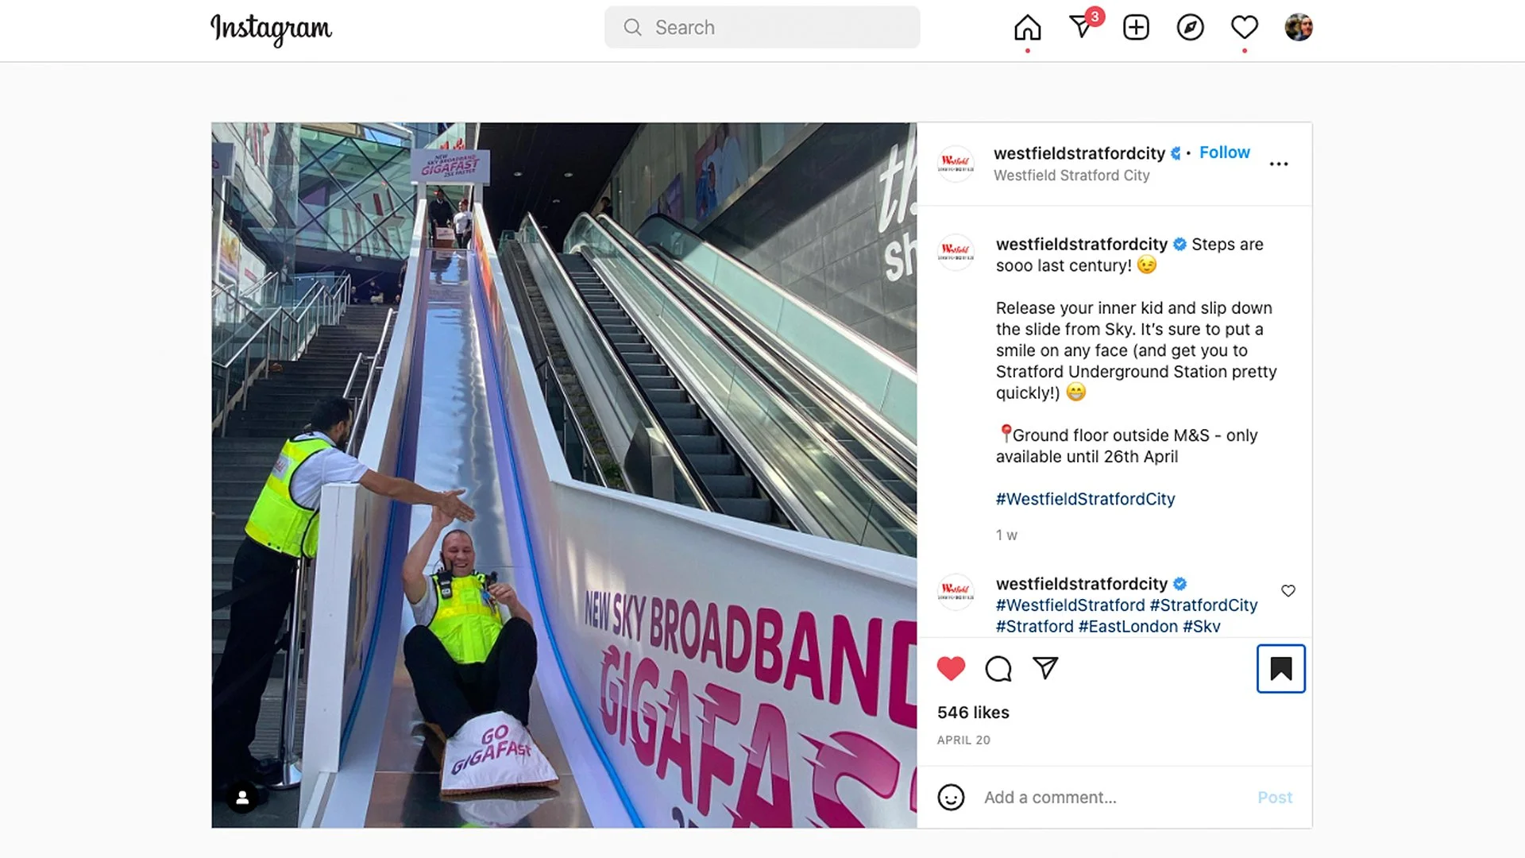Focus the Add a comment field
This screenshot has height=858, width=1525.
coord(1112,797)
